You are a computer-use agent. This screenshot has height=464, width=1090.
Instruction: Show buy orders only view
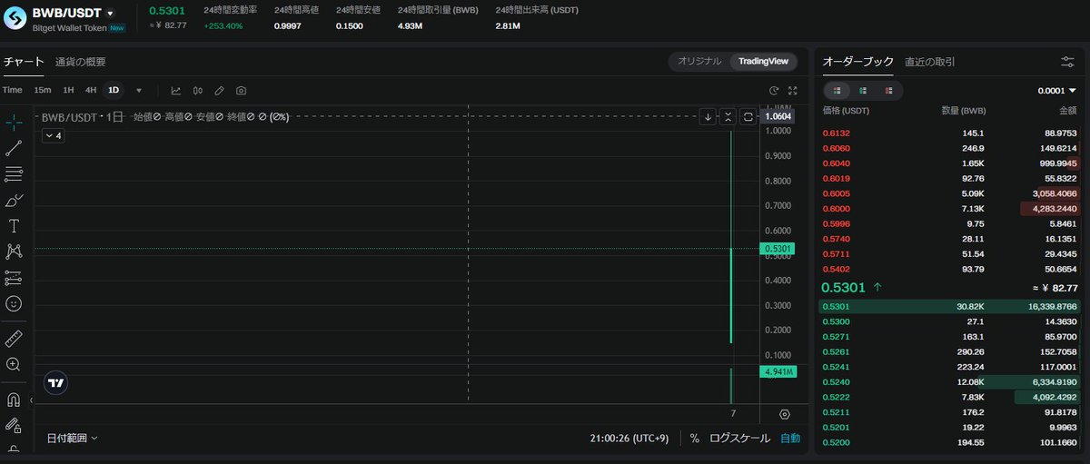[862, 91]
